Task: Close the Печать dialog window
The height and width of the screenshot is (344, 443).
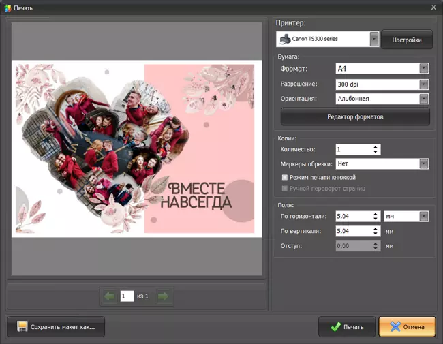Action: point(433,7)
